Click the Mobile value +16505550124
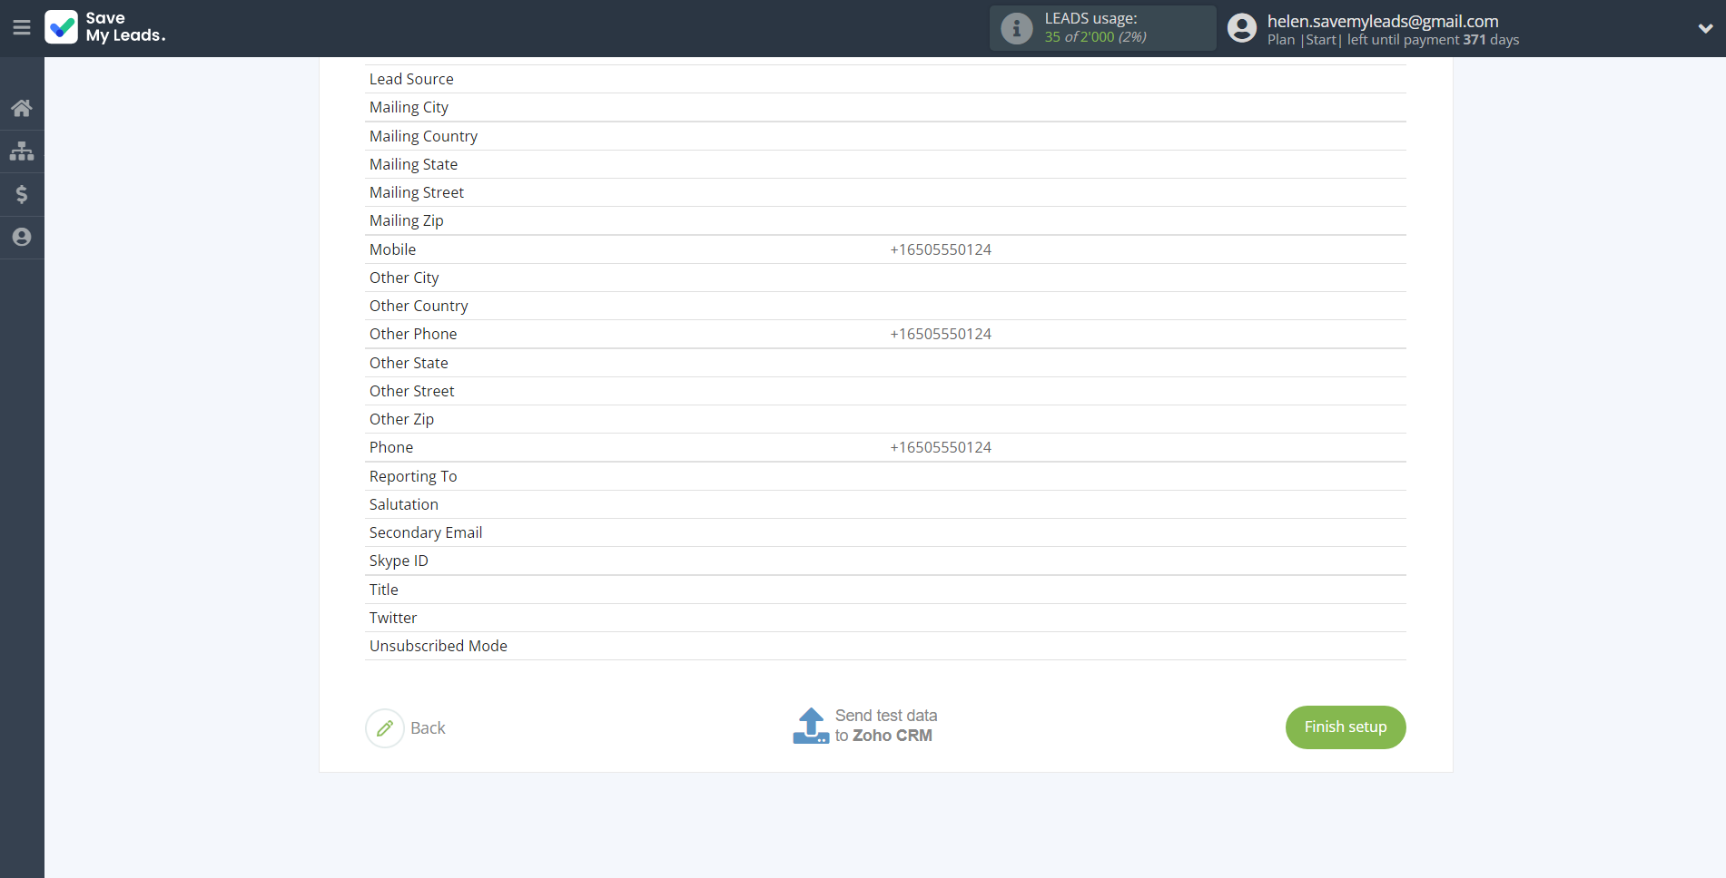 [x=941, y=249]
